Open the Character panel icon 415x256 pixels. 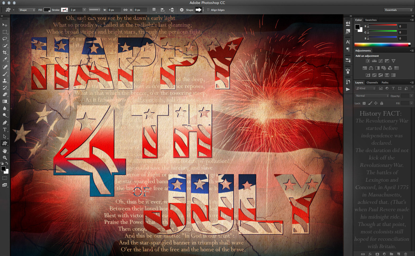pos(348,42)
